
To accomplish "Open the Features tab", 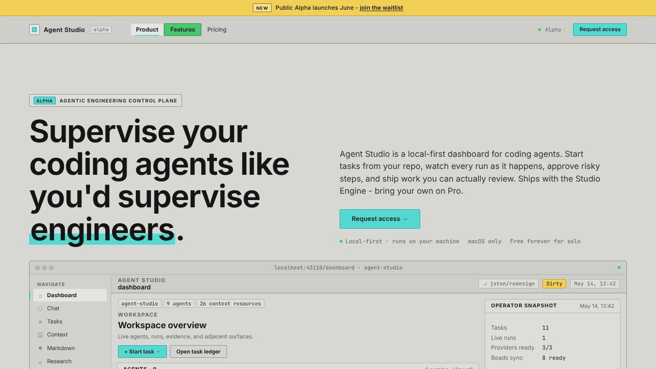I will [x=182, y=30].
